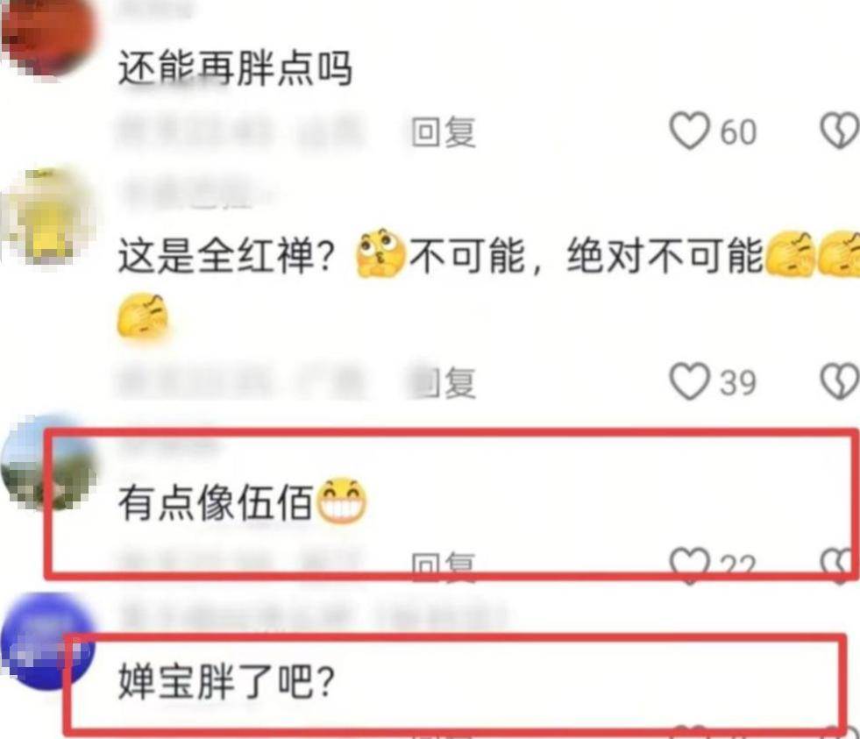The width and height of the screenshot is (860, 739).
Task: Reply to the '这是全红禅' comment
Action: pyautogui.click(x=444, y=382)
